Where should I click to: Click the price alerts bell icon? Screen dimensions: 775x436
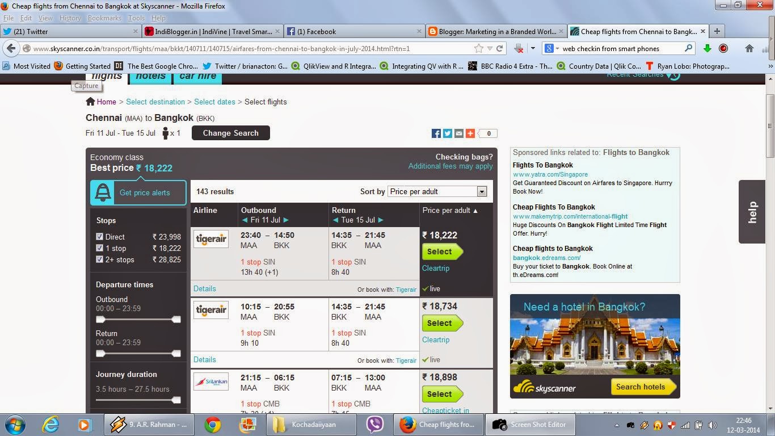[x=103, y=192]
